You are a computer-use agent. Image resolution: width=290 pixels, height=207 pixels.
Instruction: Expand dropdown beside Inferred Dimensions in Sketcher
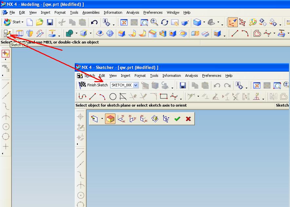(198, 96)
